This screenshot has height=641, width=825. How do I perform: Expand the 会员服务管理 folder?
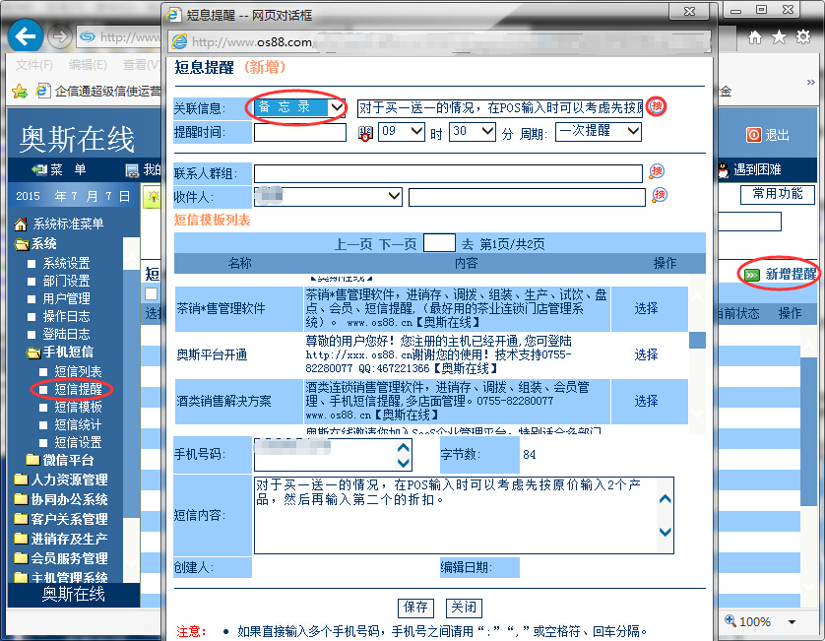pyautogui.click(x=22, y=558)
